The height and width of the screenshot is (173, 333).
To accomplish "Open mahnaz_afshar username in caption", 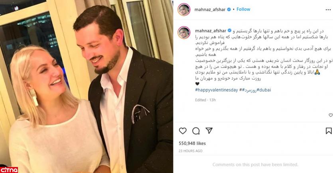I will pos(211,31).
